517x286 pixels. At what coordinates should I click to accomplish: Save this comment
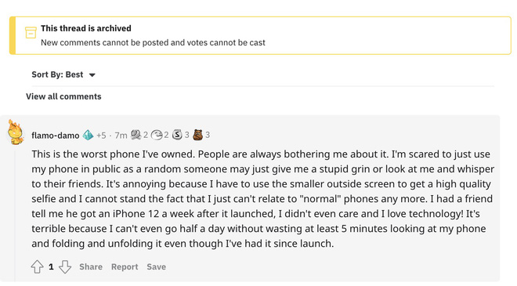(x=157, y=266)
